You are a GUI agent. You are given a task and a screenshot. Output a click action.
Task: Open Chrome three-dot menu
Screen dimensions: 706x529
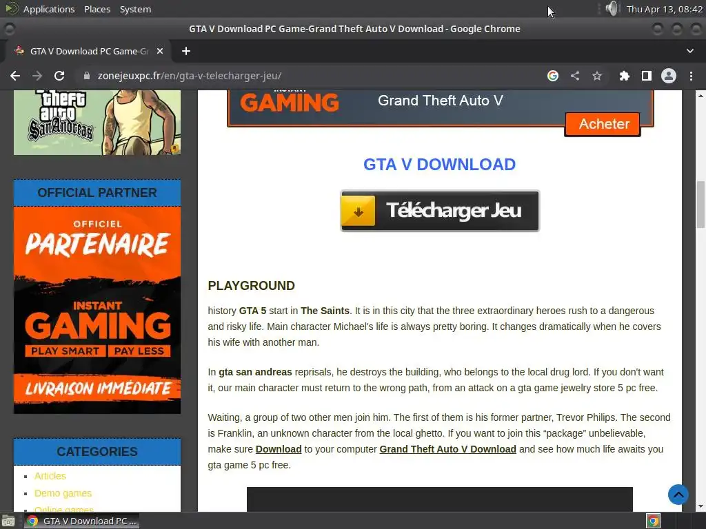tap(691, 76)
